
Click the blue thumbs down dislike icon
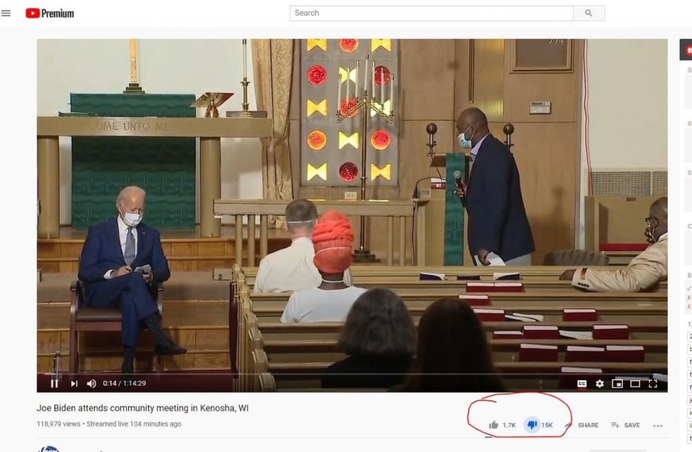tap(531, 425)
